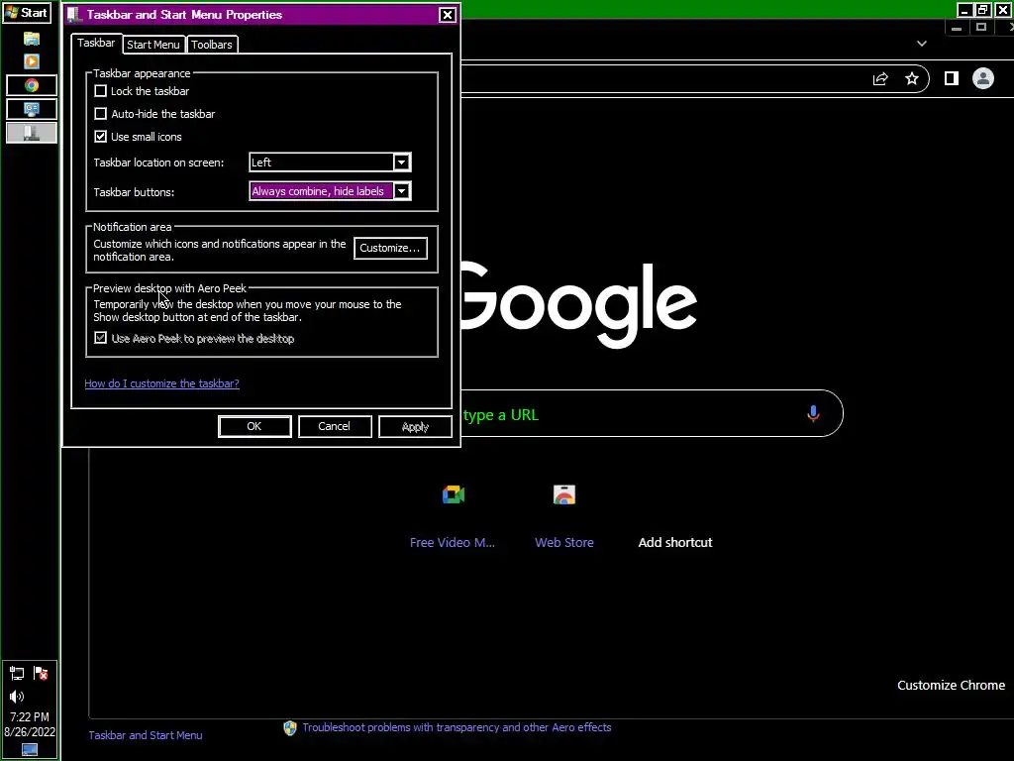Click shield icon beside Troubleshoot link
Viewport: 1014px width, 761px height.
pyautogui.click(x=290, y=728)
